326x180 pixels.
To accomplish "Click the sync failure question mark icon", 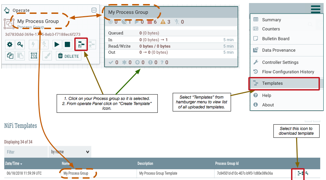I will coord(162,62).
